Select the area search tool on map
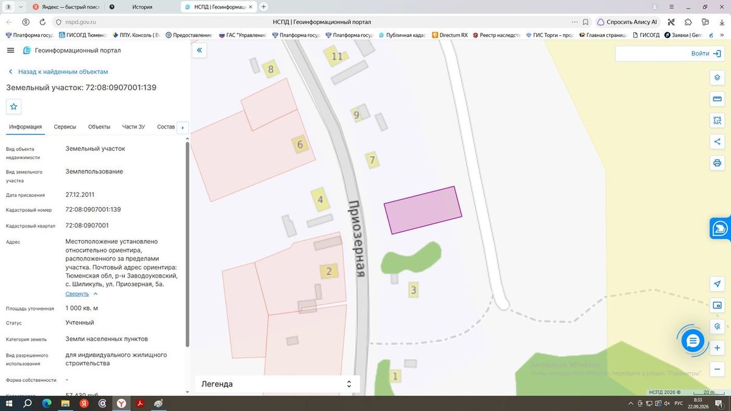The width and height of the screenshot is (731, 411). coord(717,121)
